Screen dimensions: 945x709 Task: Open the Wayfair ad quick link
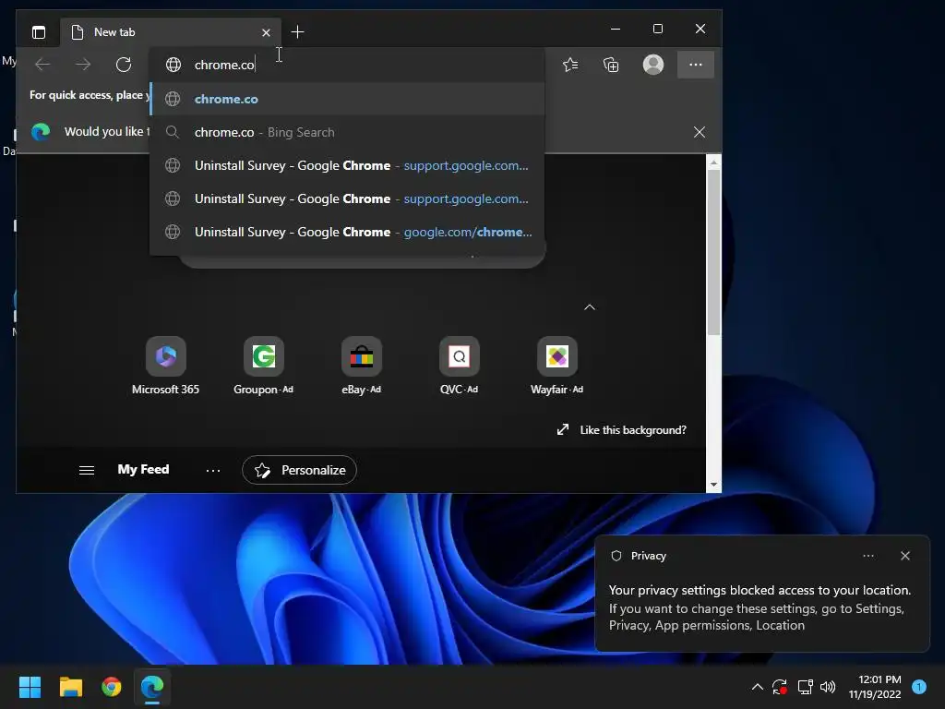556,366
